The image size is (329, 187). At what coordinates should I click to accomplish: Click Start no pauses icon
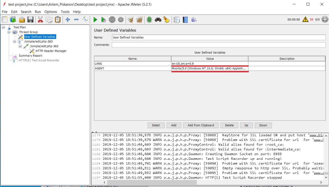pyautogui.click(x=104, y=19)
